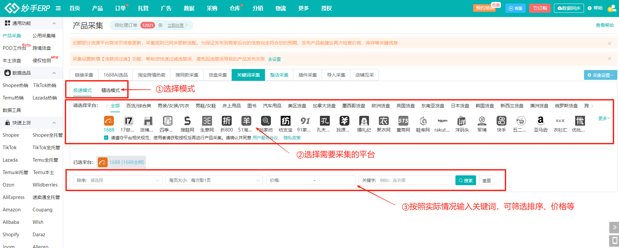
Task: Dismiss the first orange notice banner
Action: coord(609,43)
